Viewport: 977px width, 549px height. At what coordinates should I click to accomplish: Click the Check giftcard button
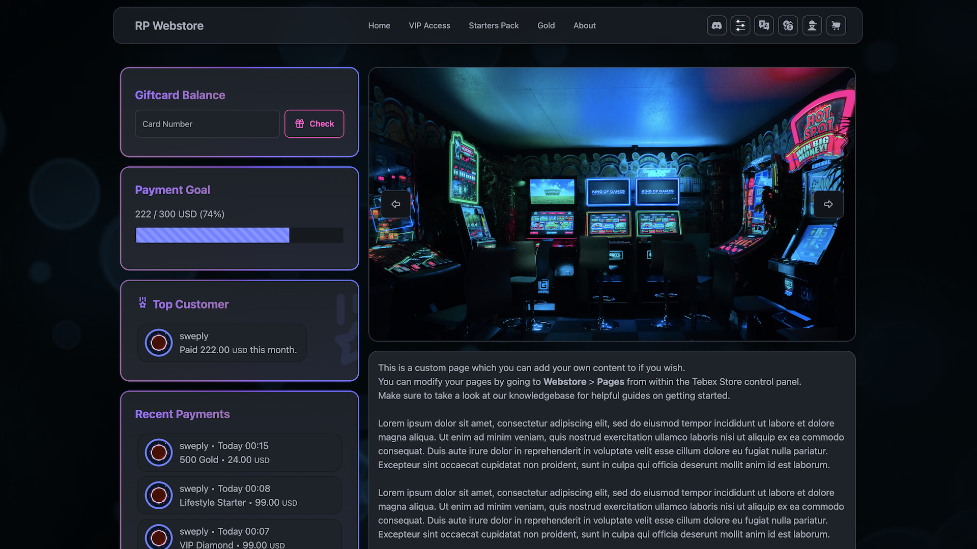point(314,124)
